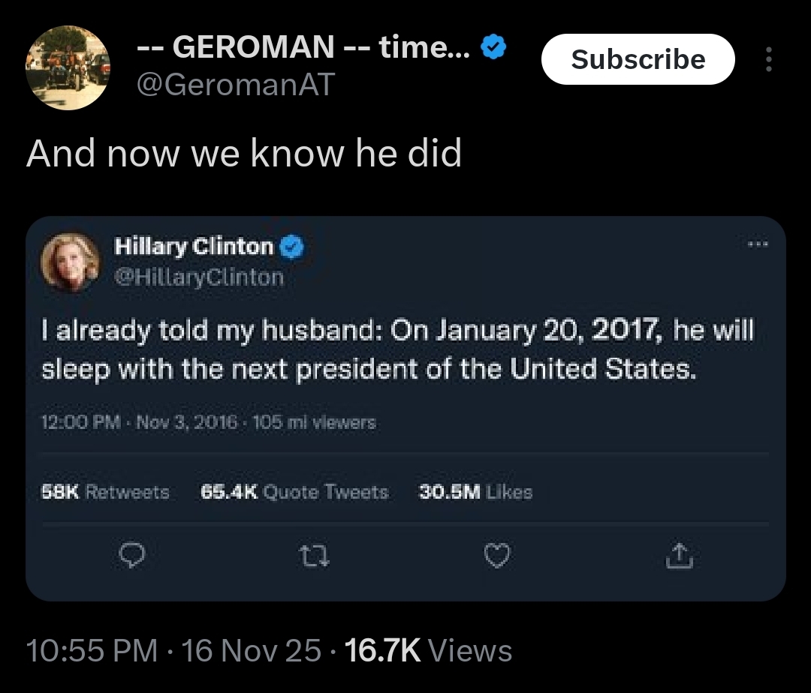Click the @HillaryClinton handle
811x693 pixels.
tap(199, 277)
